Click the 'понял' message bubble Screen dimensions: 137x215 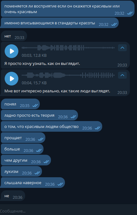click(x=20, y=104)
